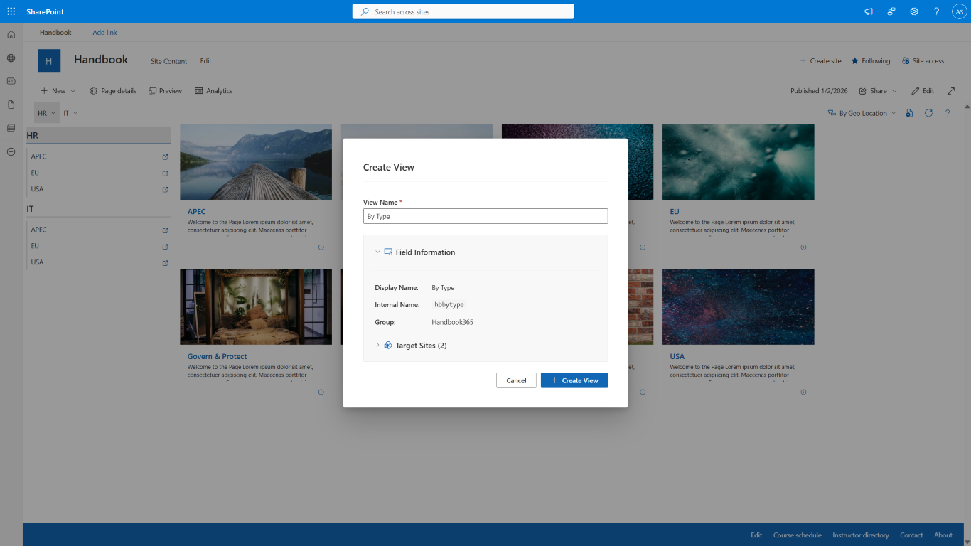Click the external link icon next to USA
This screenshot has width=971, height=546.
tap(164, 189)
